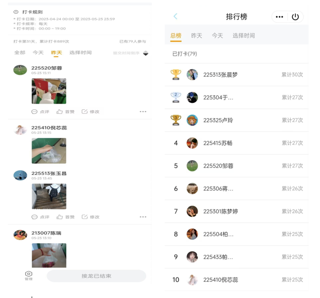The height and width of the screenshot is (298, 320).
Task: Open more options on 225513张玉昌's post
Action: (143, 217)
